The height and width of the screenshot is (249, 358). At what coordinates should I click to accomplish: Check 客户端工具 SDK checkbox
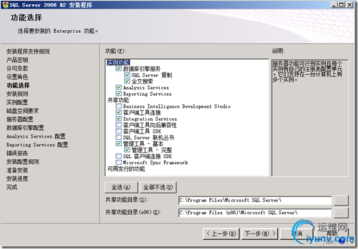click(119, 131)
